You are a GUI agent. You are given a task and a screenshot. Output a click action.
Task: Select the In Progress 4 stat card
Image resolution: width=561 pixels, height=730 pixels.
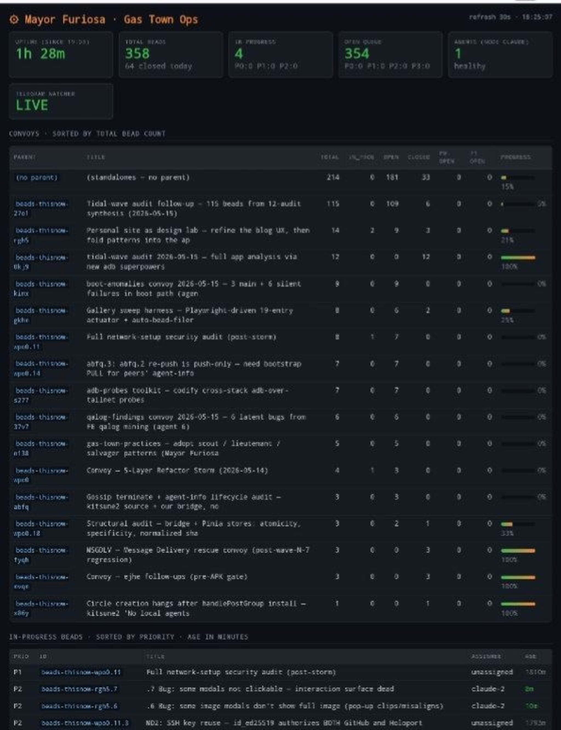280,55
